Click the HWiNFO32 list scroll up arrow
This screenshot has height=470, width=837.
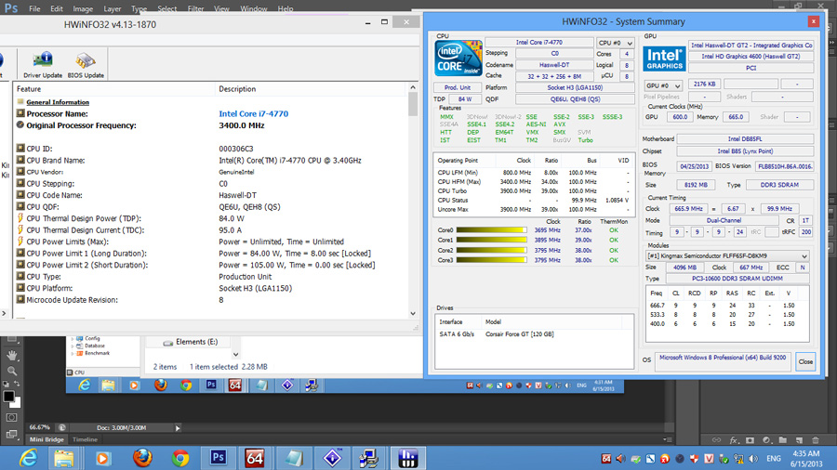click(413, 87)
